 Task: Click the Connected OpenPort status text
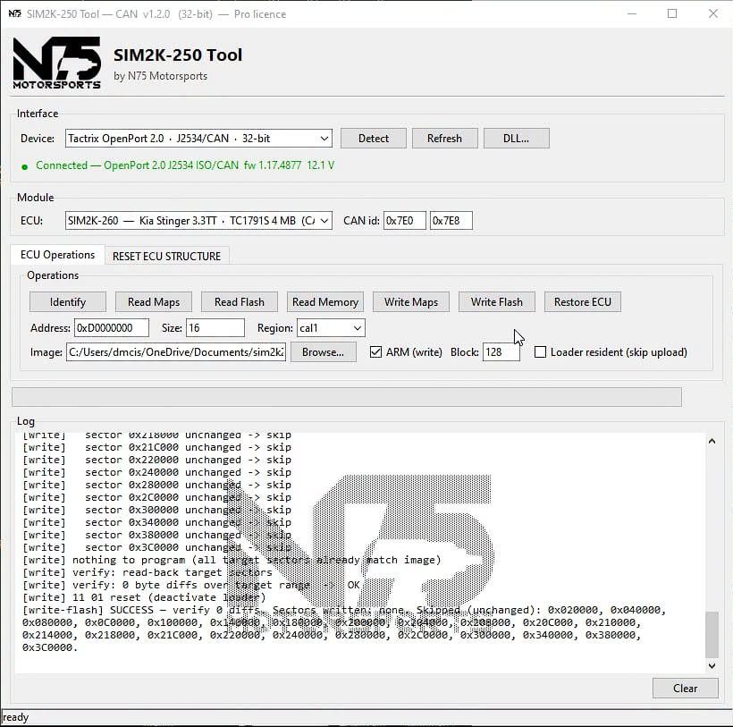185,165
